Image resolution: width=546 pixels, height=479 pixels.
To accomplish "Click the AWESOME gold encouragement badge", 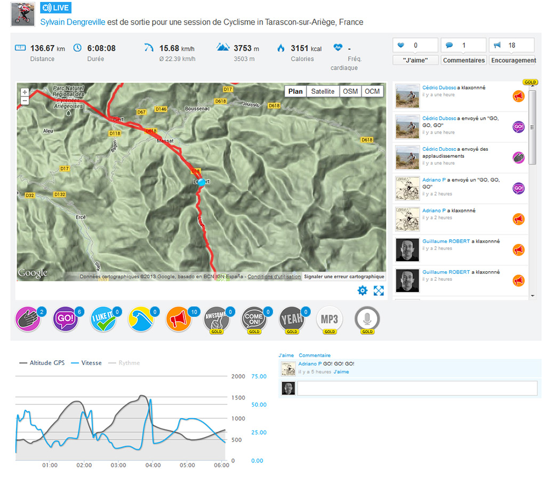I will (216, 320).
